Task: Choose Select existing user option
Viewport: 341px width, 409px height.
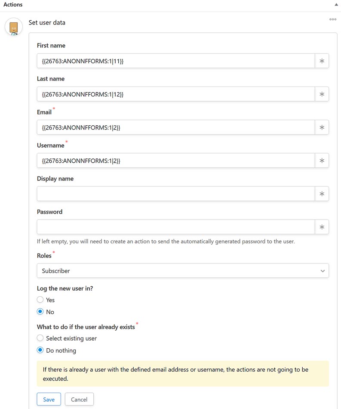Action: pyautogui.click(x=40, y=338)
